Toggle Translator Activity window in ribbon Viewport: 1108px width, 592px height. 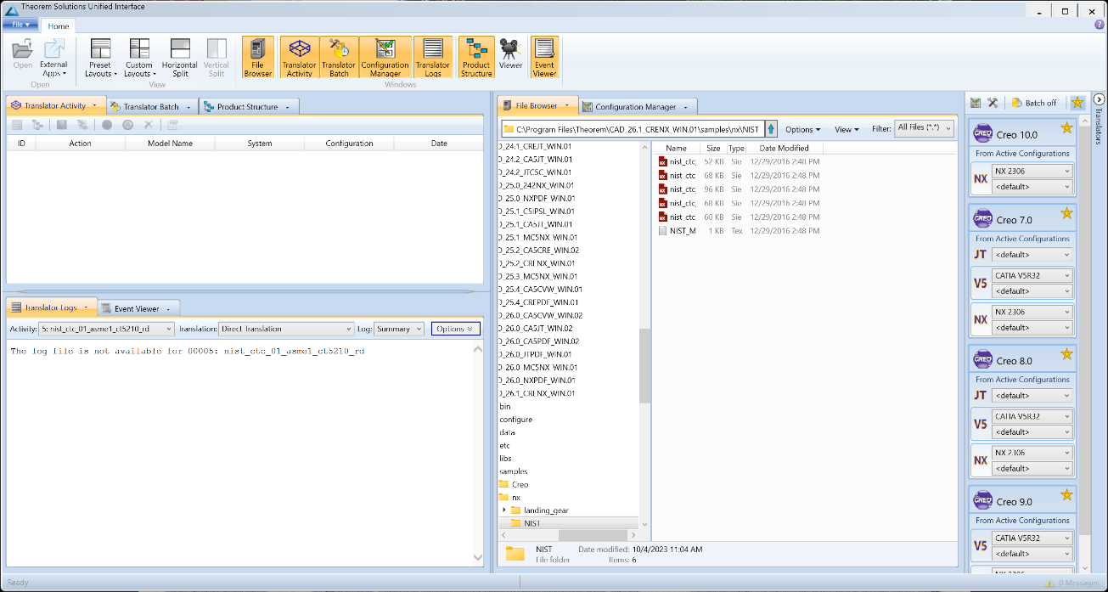click(299, 58)
